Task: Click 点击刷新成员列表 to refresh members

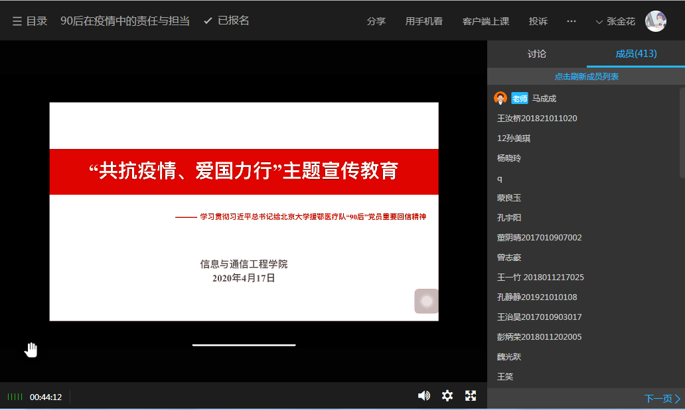Action: pyautogui.click(x=586, y=77)
